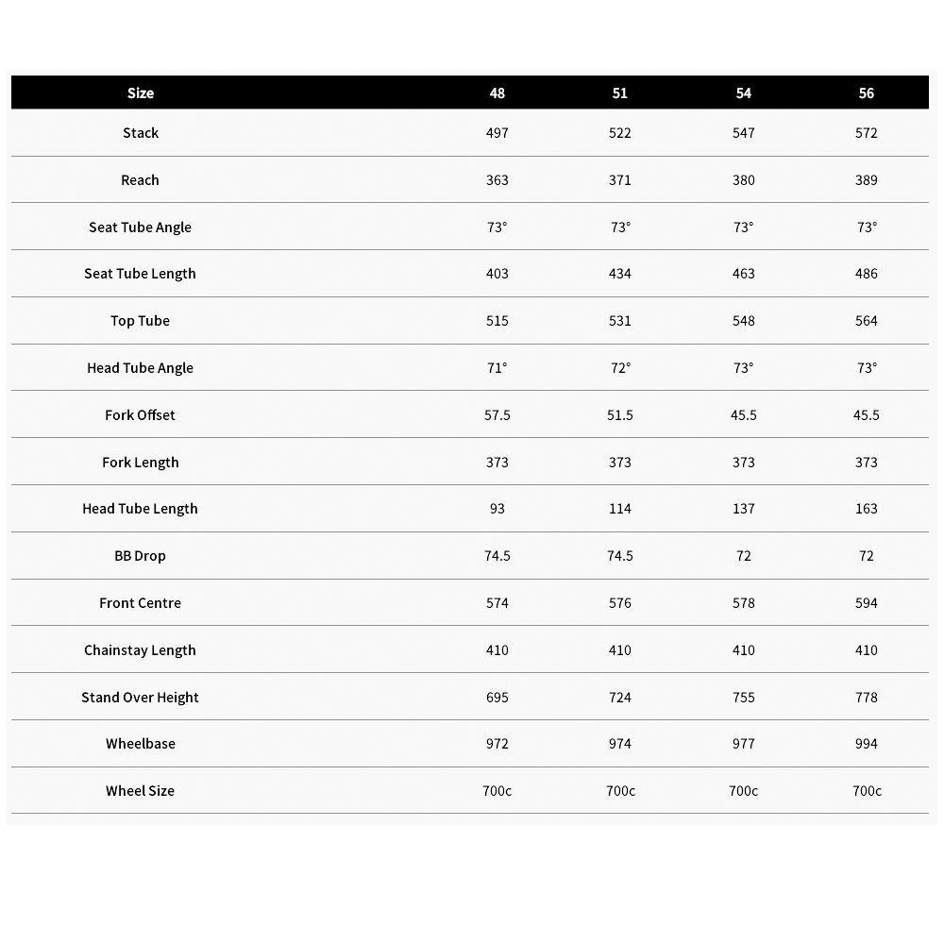Select the Stand Over Height label
Screen dimensions: 944x944
[141, 698]
